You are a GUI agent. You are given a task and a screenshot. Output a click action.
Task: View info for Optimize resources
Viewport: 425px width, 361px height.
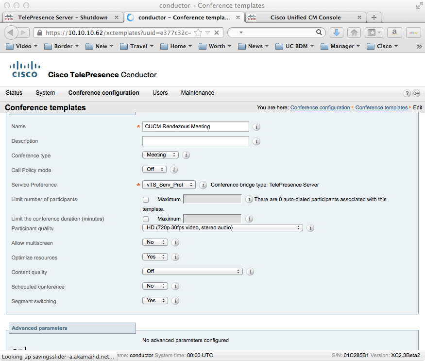click(x=175, y=257)
